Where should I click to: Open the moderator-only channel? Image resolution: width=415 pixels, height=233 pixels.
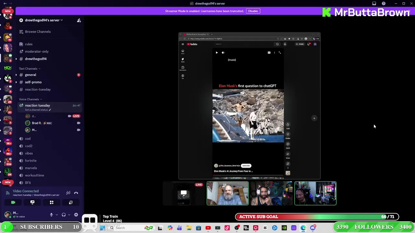(x=49, y=51)
